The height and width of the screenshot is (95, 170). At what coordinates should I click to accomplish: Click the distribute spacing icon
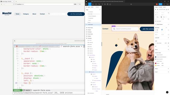168,9
